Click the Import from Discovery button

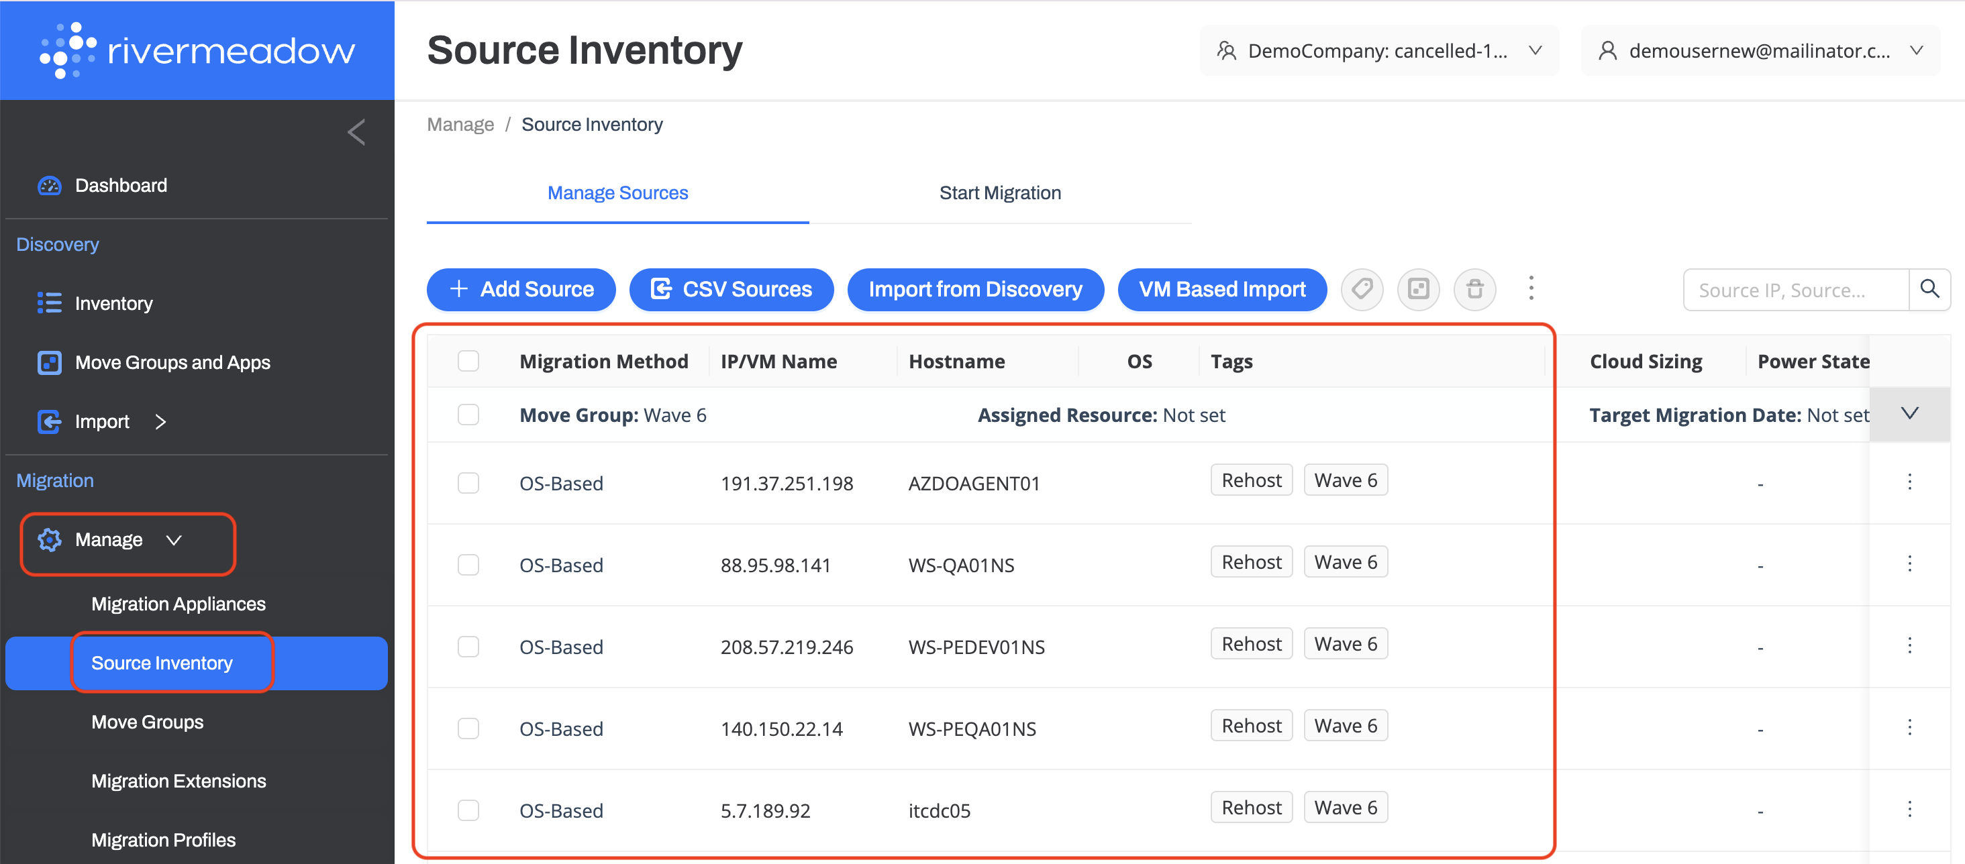point(975,289)
